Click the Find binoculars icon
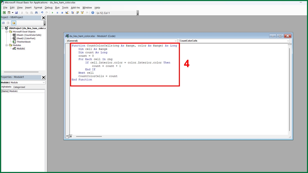The height and width of the screenshot is (173, 308). pos(36,13)
